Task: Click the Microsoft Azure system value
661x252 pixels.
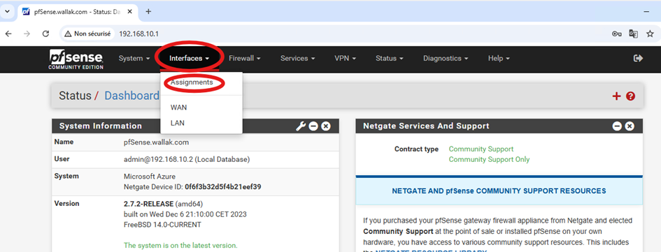Action: pyautogui.click(x=150, y=177)
